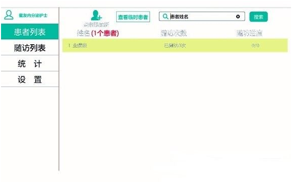Click the follow-up count cell 已随访0次
This screenshot has height=183, width=292.
pos(175,46)
